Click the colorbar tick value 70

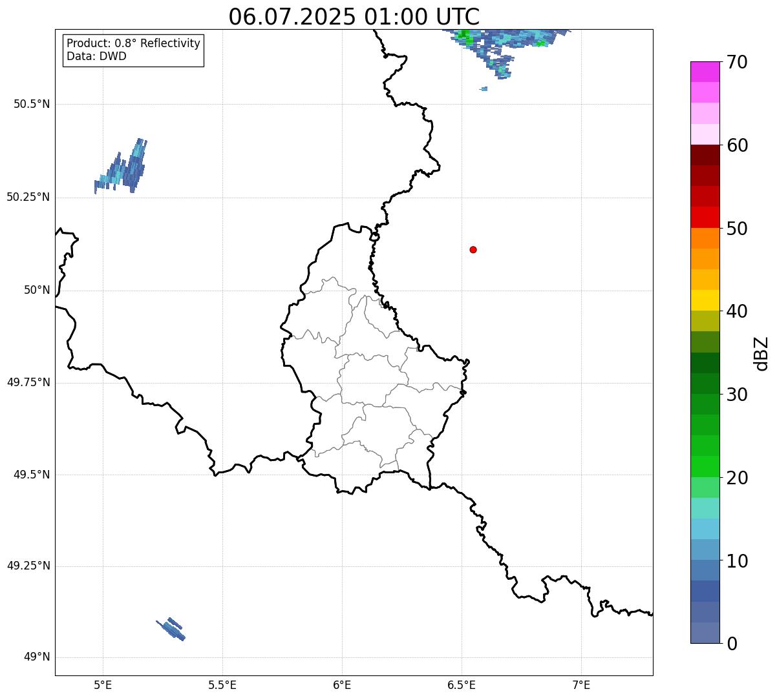coord(738,62)
